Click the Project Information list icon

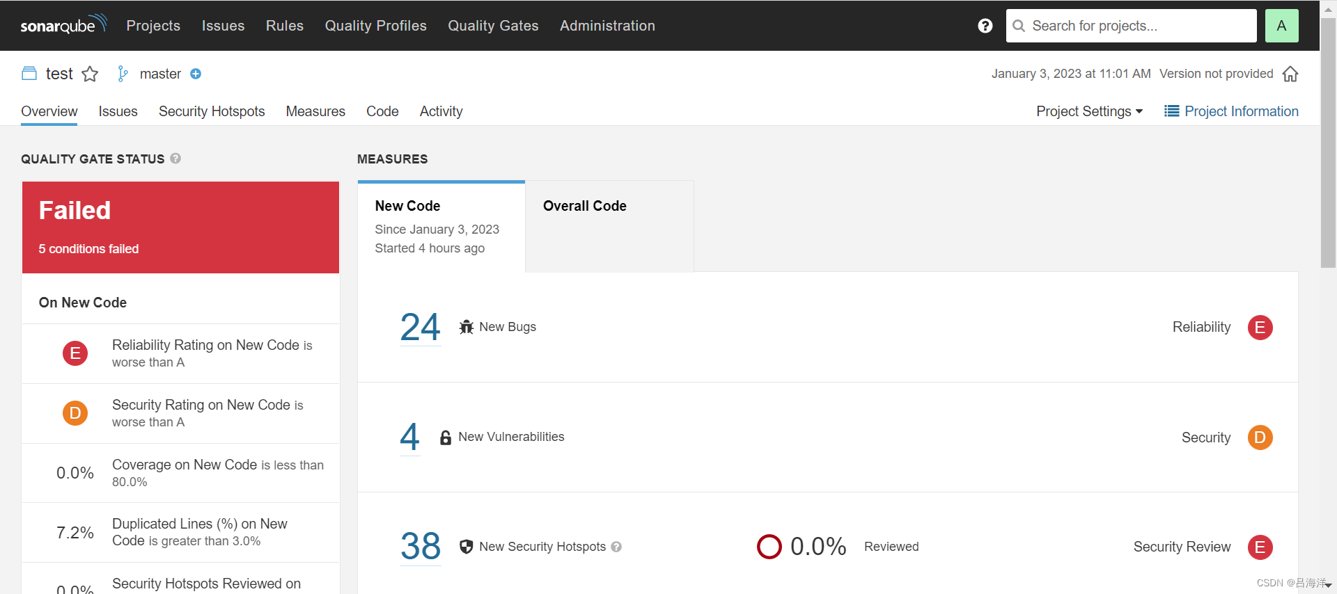(1171, 111)
